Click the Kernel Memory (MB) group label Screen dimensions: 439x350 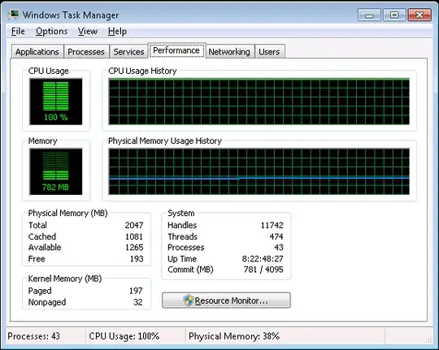tap(65, 279)
